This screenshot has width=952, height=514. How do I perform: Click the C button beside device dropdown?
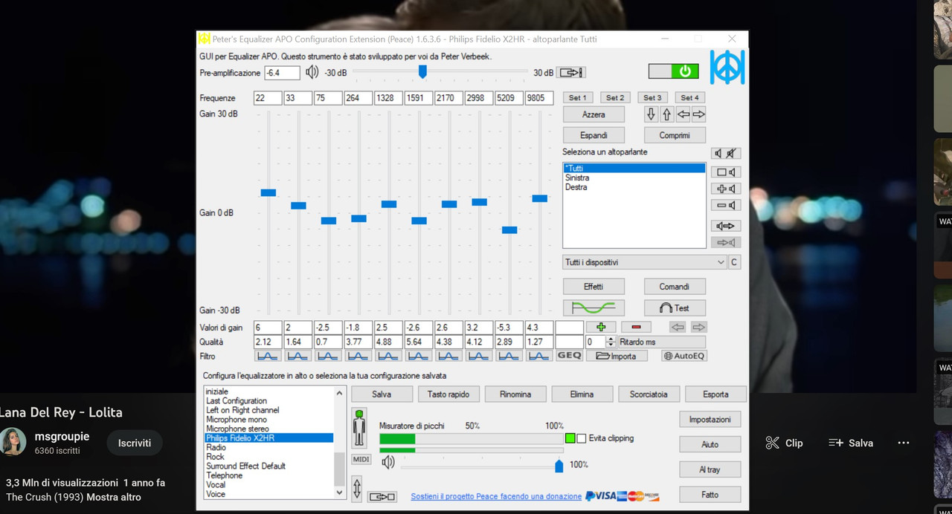[734, 262]
